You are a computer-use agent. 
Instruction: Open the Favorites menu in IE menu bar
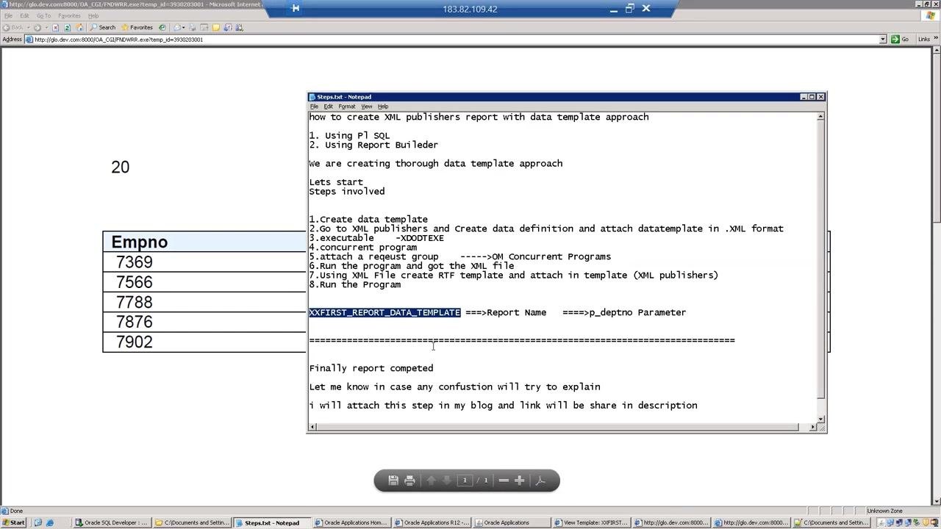click(x=69, y=15)
